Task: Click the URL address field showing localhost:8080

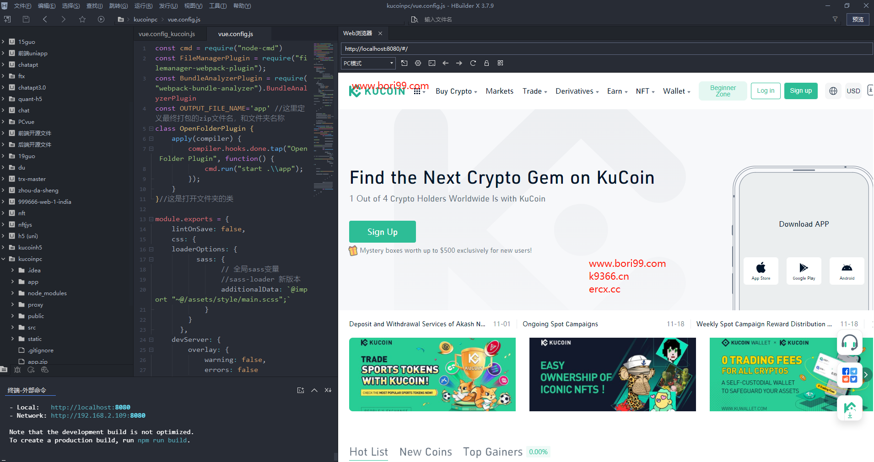Action: click(x=607, y=48)
